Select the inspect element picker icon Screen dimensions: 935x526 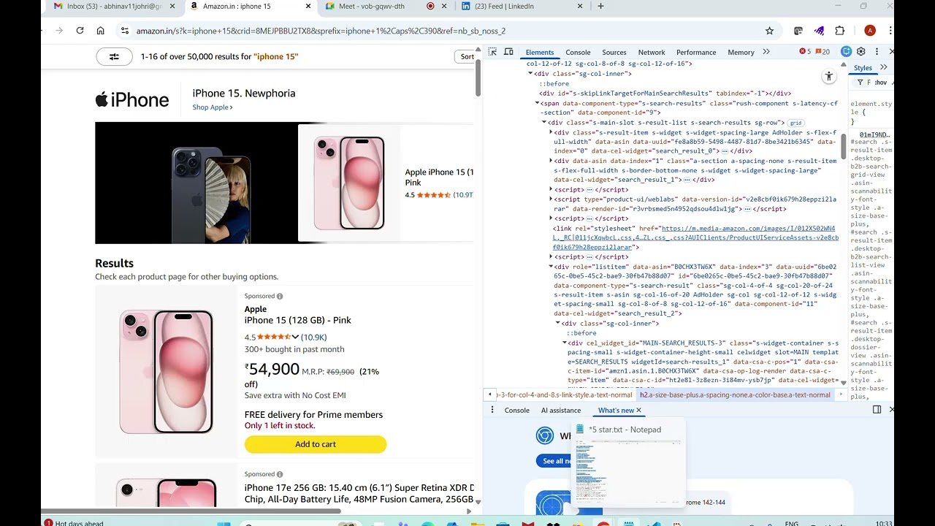[x=492, y=52]
